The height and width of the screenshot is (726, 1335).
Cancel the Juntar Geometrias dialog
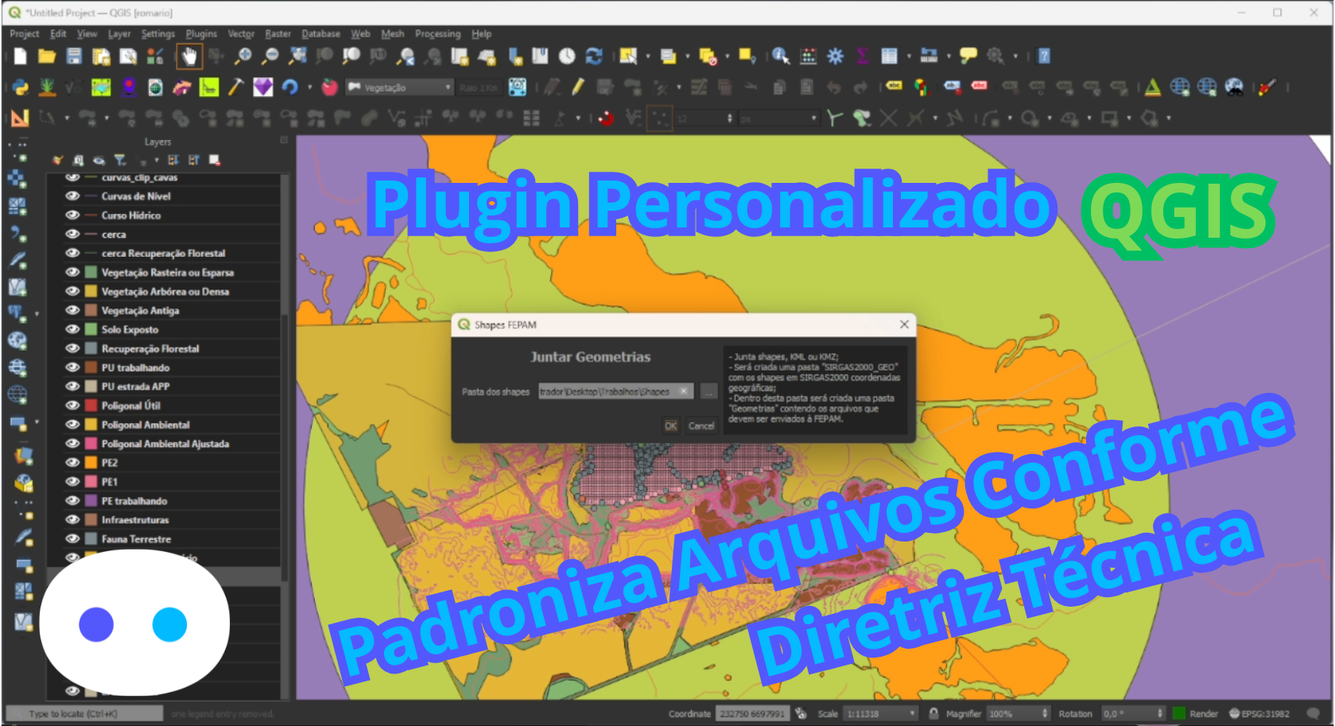coord(701,425)
